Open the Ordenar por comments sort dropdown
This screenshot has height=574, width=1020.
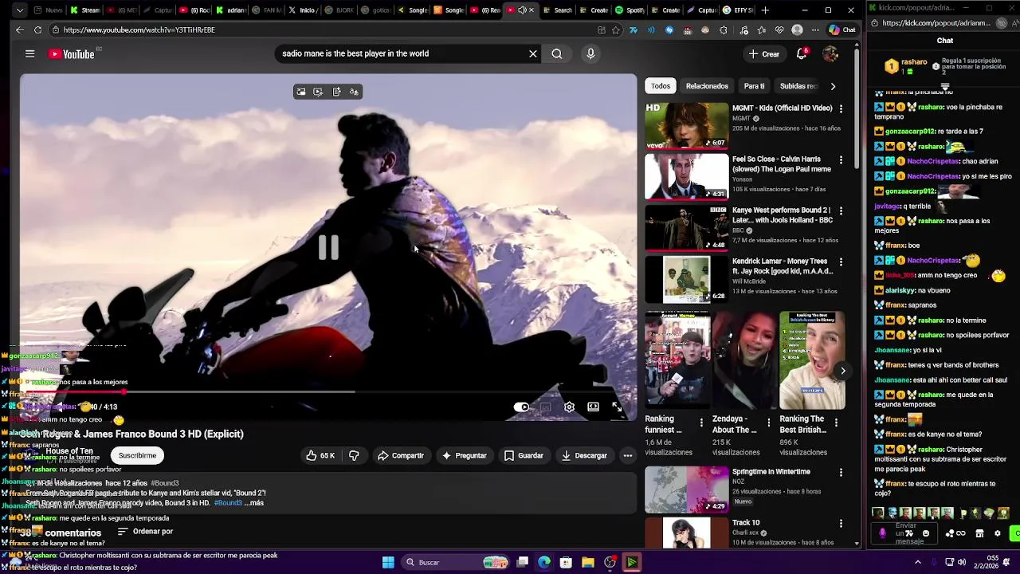(145, 532)
